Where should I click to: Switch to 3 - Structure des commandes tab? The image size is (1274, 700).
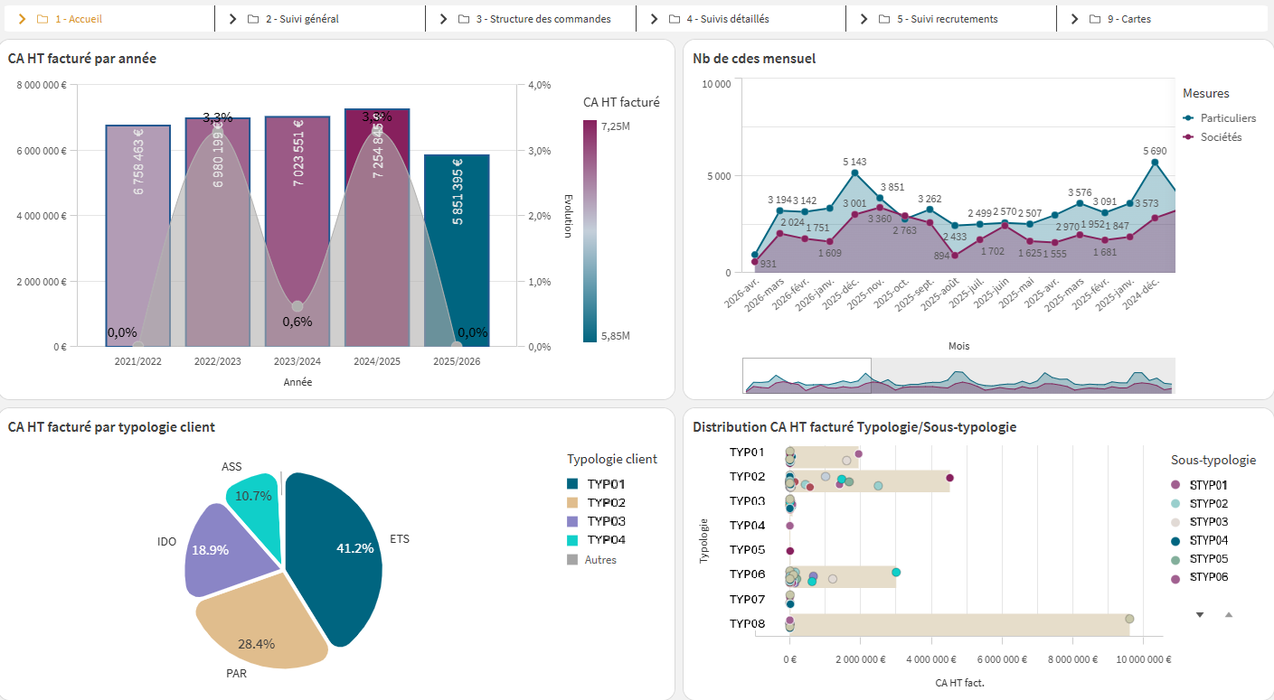point(543,19)
